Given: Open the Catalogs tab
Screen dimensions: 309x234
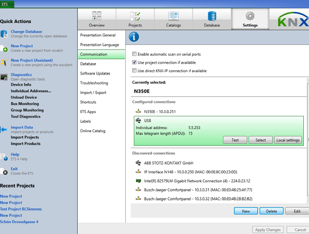Looking at the screenshot, I should (174, 19).
